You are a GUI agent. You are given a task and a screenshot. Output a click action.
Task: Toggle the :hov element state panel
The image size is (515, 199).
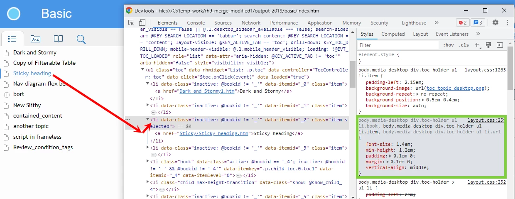pos(449,45)
